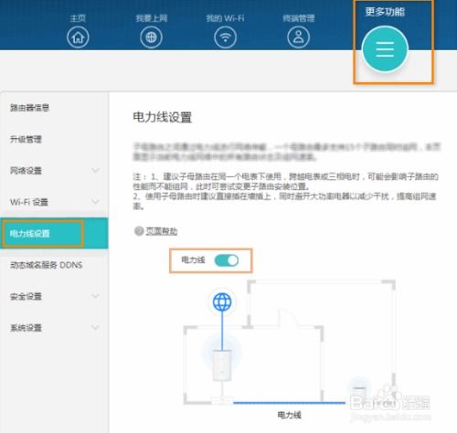Select 升级管理 in sidebar
The height and width of the screenshot is (433, 457).
click(x=26, y=140)
